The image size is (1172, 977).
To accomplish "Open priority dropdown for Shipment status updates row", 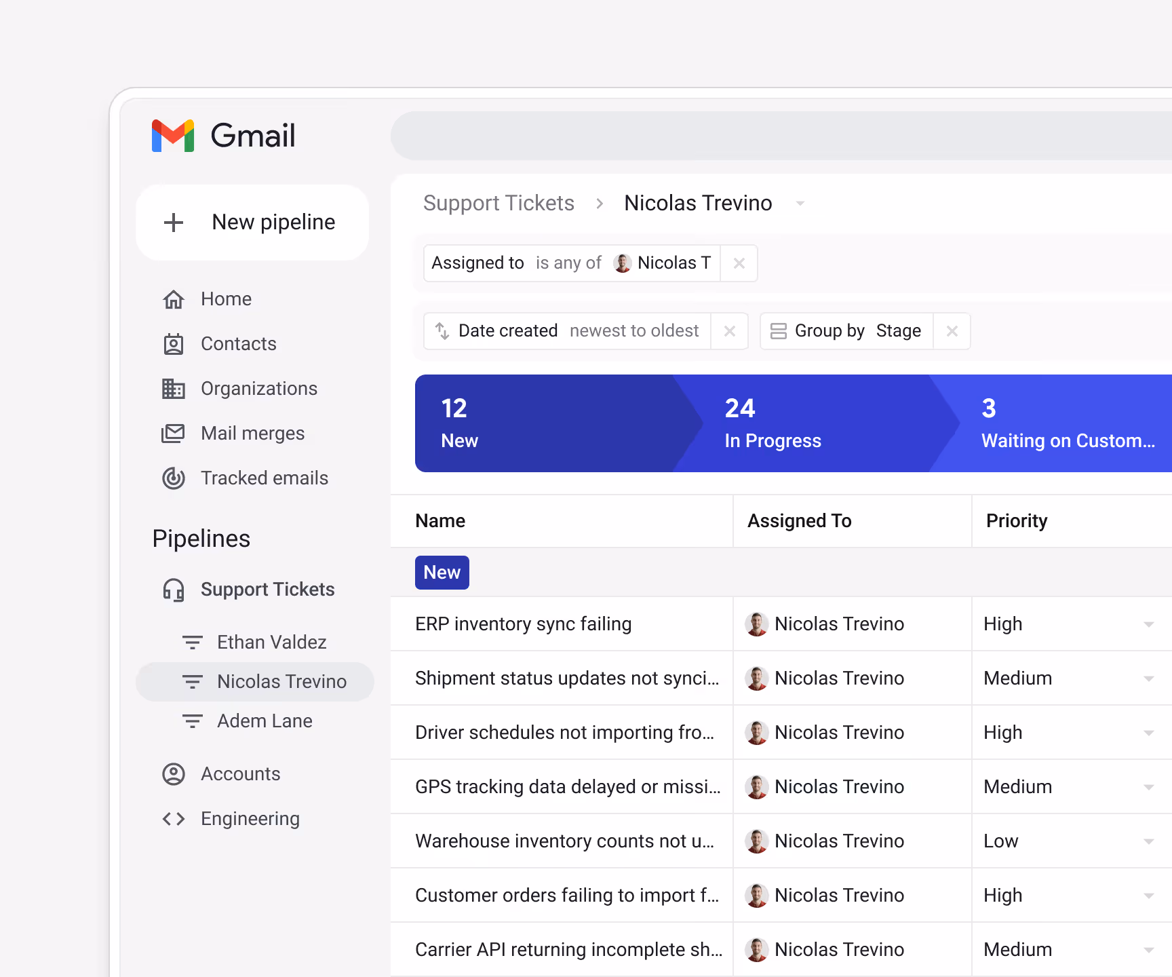I will point(1149,678).
